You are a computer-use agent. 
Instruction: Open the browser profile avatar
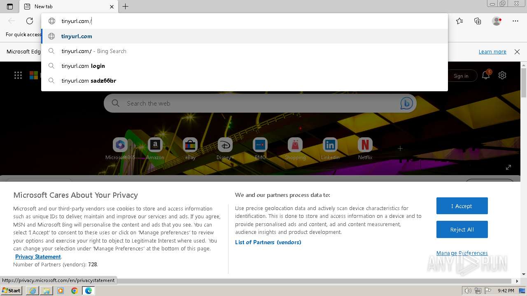click(497, 21)
